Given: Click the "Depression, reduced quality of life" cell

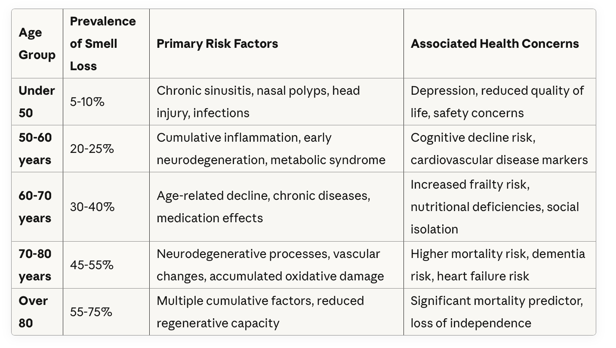Looking at the screenshot, I should click(497, 102).
